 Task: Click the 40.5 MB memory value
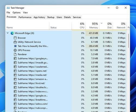pyautogui.click(x=94, y=38)
